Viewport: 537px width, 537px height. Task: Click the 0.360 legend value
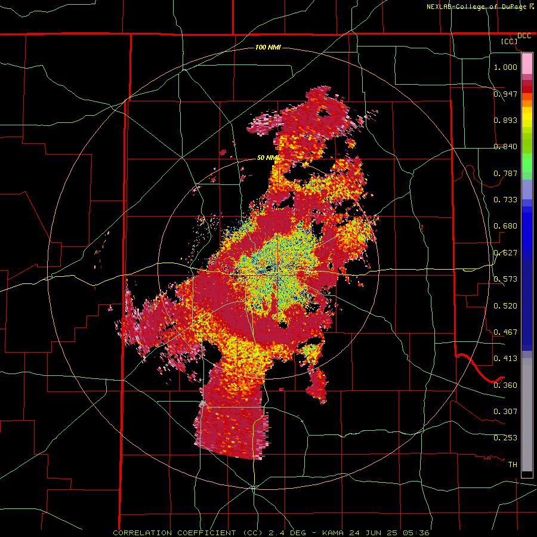coord(505,385)
